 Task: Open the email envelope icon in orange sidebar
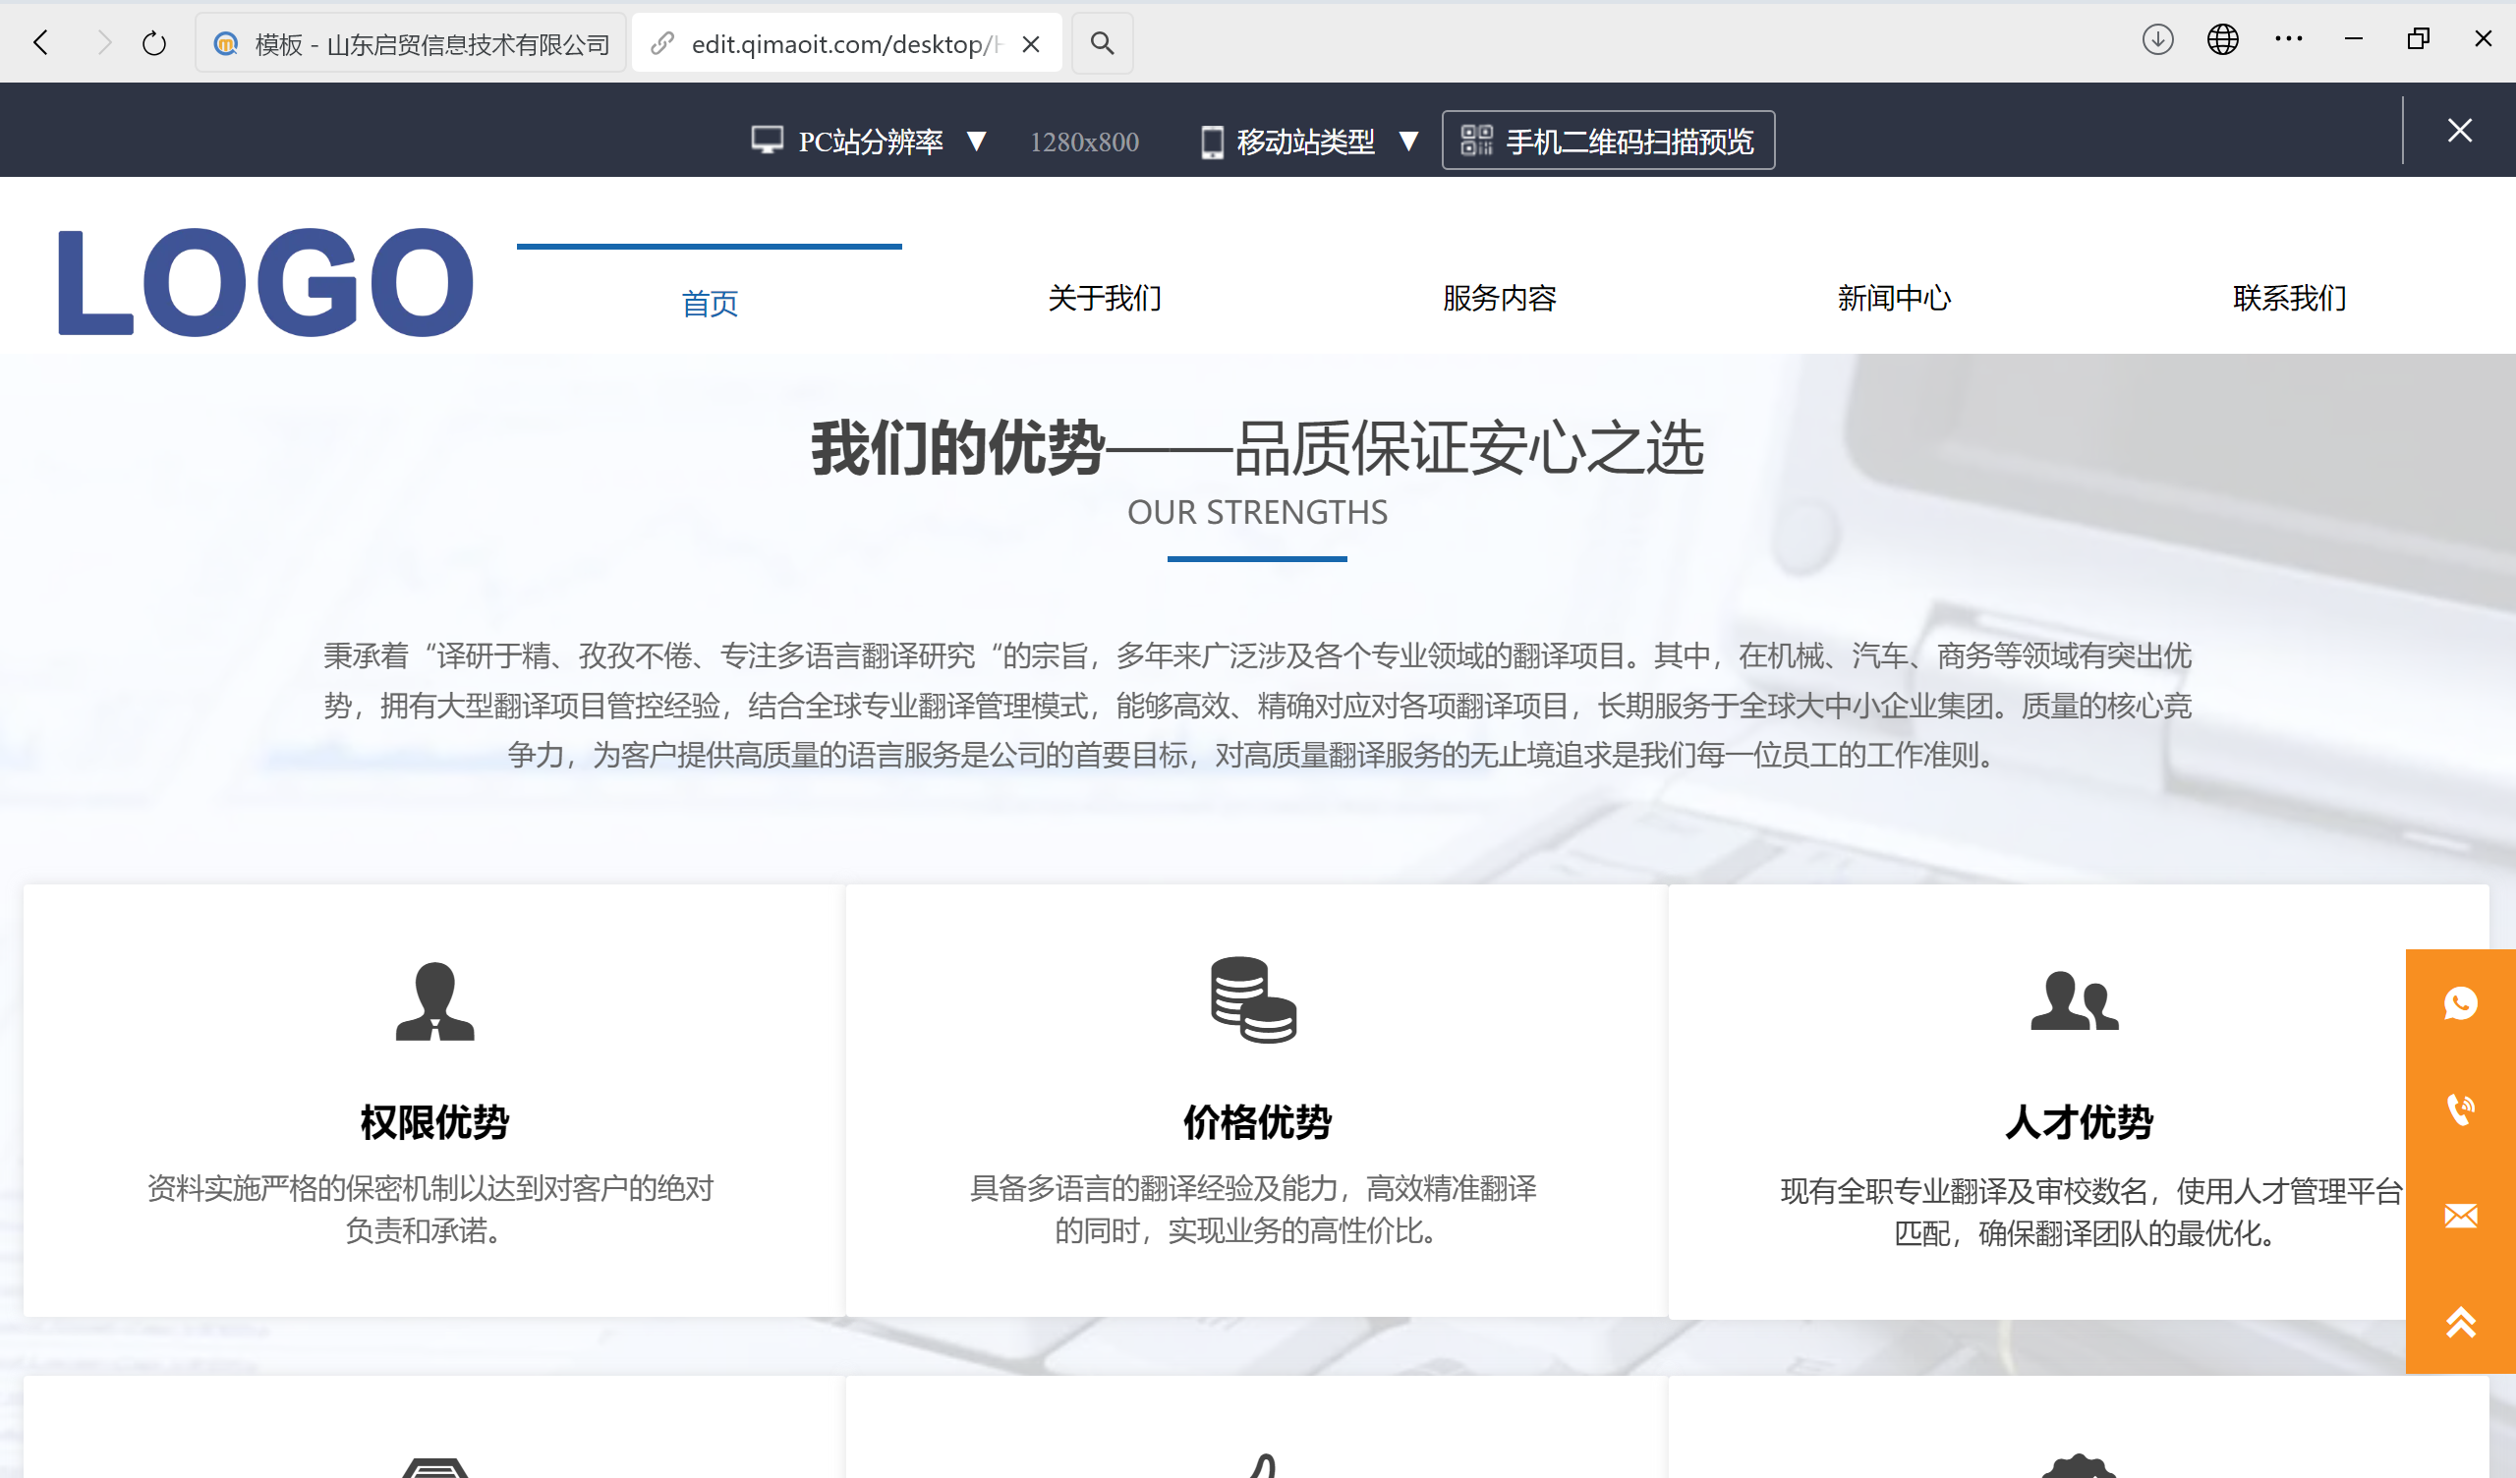coord(2461,1216)
